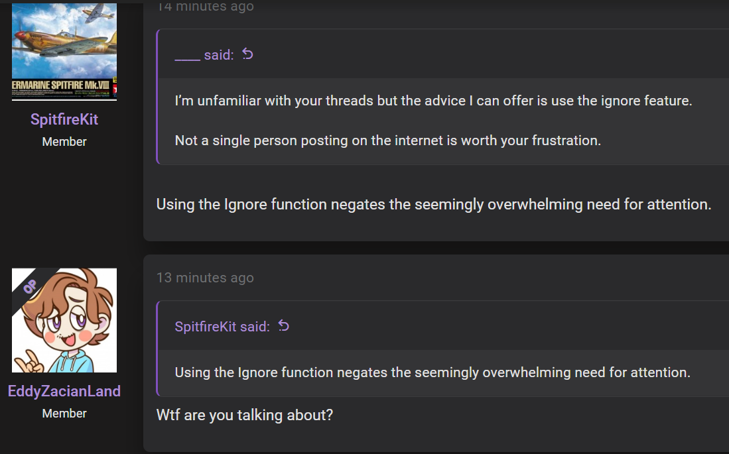This screenshot has height=454, width=729.
Task: Click the 'Member' title under SpitfireKit
Action: [64, 142]
